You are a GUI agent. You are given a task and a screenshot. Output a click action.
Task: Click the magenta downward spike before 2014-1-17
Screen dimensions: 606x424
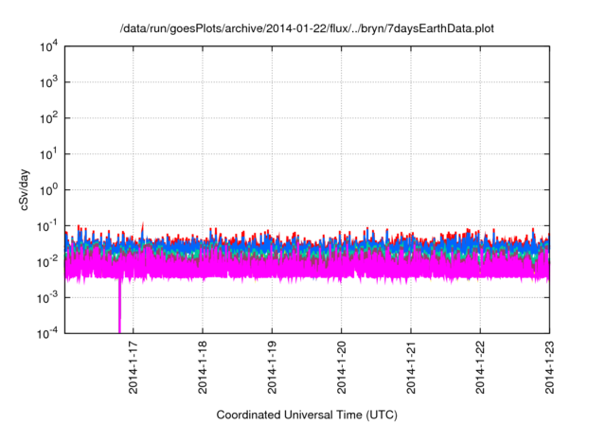(119, 305)
